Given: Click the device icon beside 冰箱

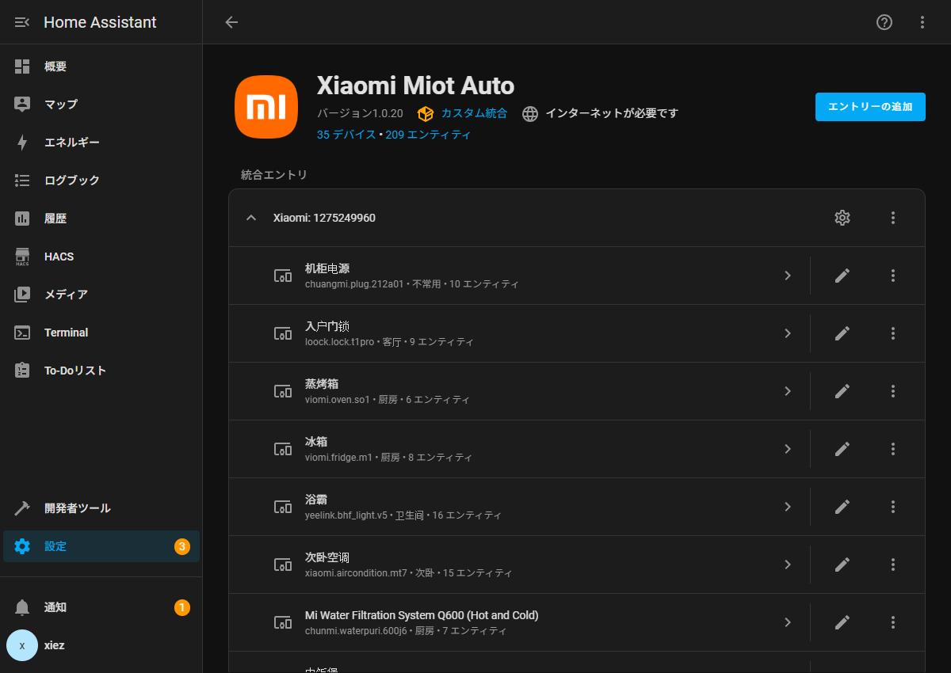Looking at the screenshot, I should pos(283,449).
